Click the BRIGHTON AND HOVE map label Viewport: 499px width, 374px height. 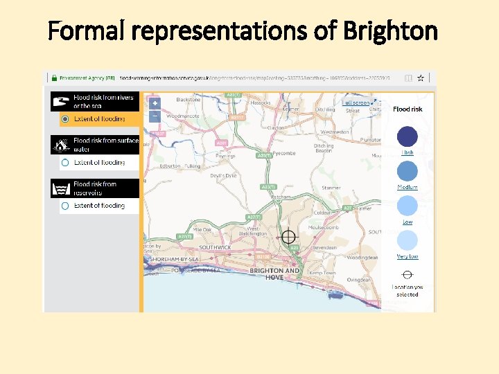pyautogui.click(x=274, y=274)
